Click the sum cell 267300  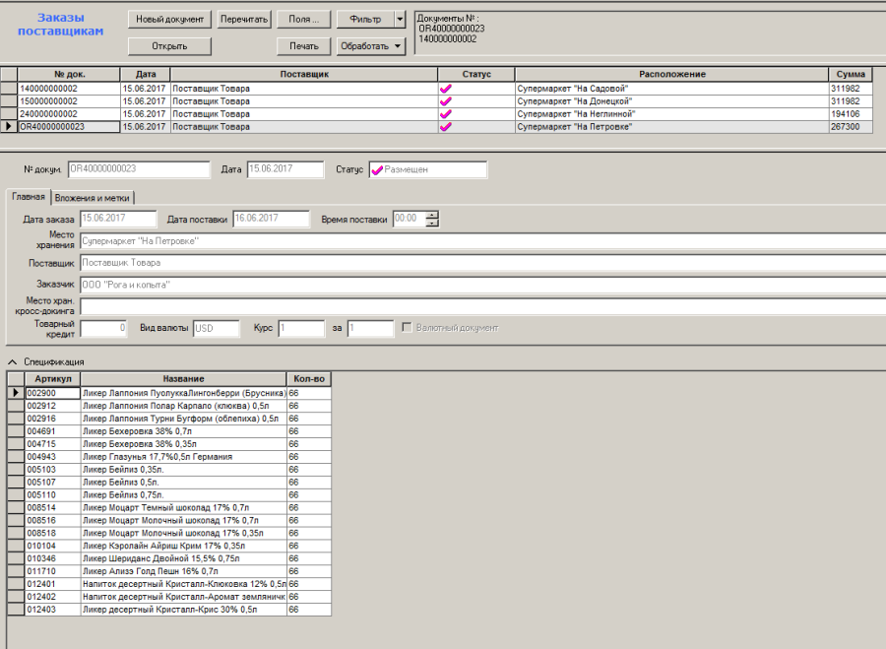click(851, 127)
